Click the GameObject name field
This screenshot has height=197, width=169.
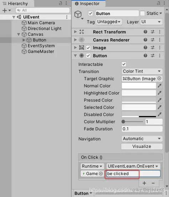[117, 13]
